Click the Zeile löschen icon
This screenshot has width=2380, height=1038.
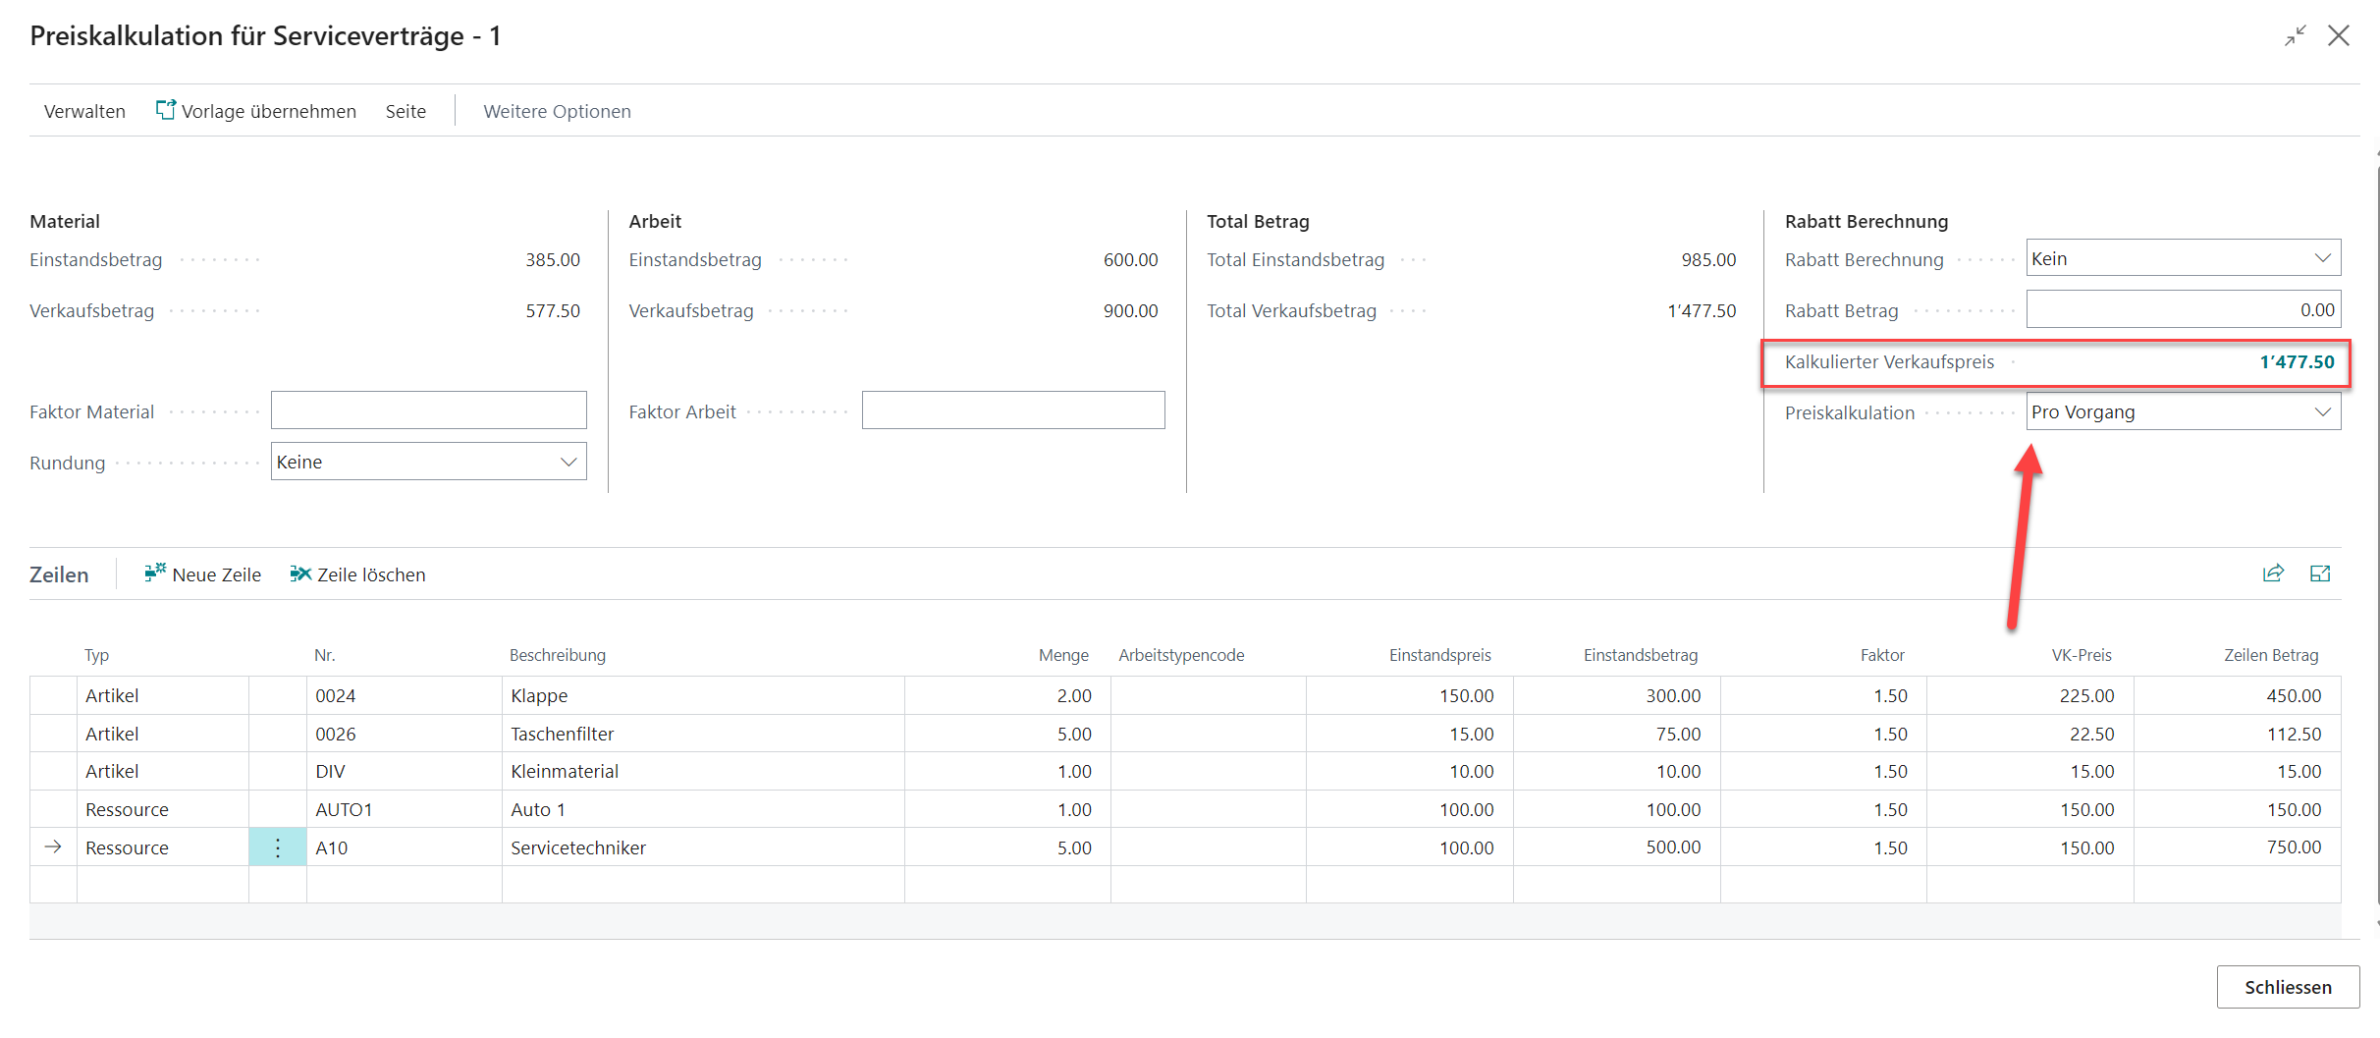coord(300,574)
